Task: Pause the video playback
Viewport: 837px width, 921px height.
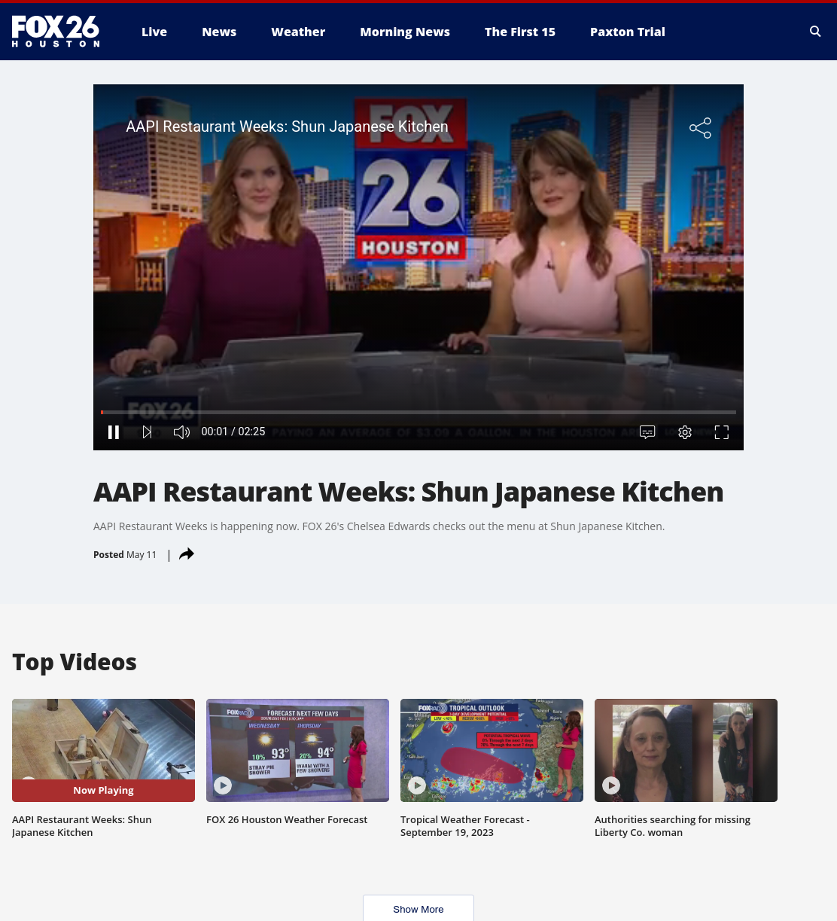Action: coord(114,432)
